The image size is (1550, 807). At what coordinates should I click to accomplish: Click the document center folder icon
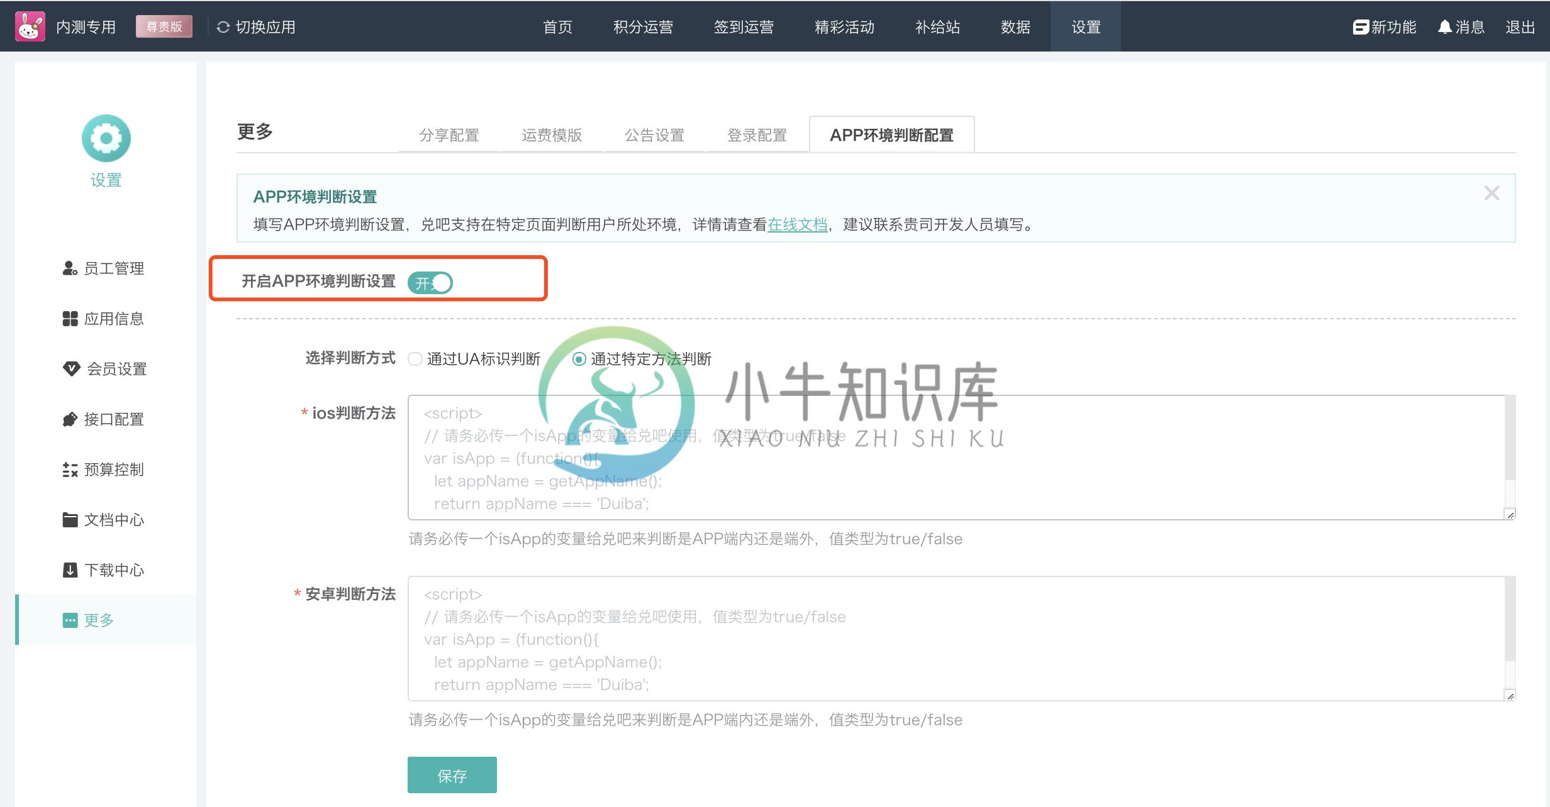(x=70, y=520)
